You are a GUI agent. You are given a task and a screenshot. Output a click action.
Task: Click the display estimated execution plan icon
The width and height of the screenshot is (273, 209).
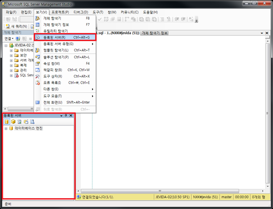tap(106, 19)
